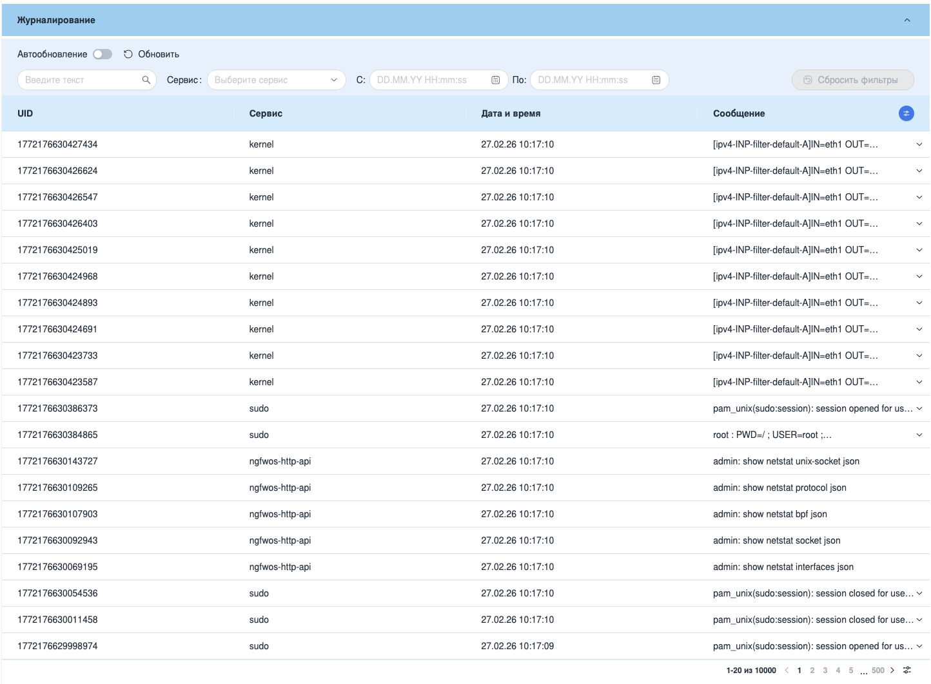
Task: Open pagination settings sliders icon
Action: (x=907, y=670)
